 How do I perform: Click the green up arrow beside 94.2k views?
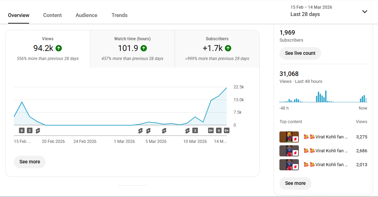coord(59,48)
